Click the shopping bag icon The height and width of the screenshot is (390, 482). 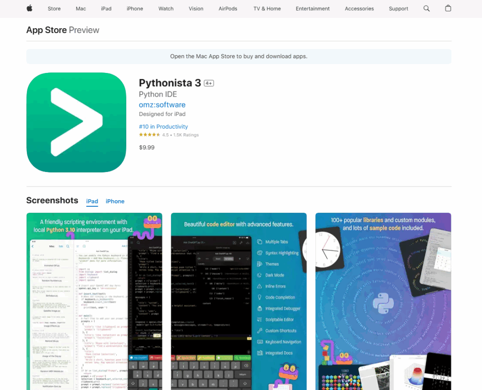(448, 8)
